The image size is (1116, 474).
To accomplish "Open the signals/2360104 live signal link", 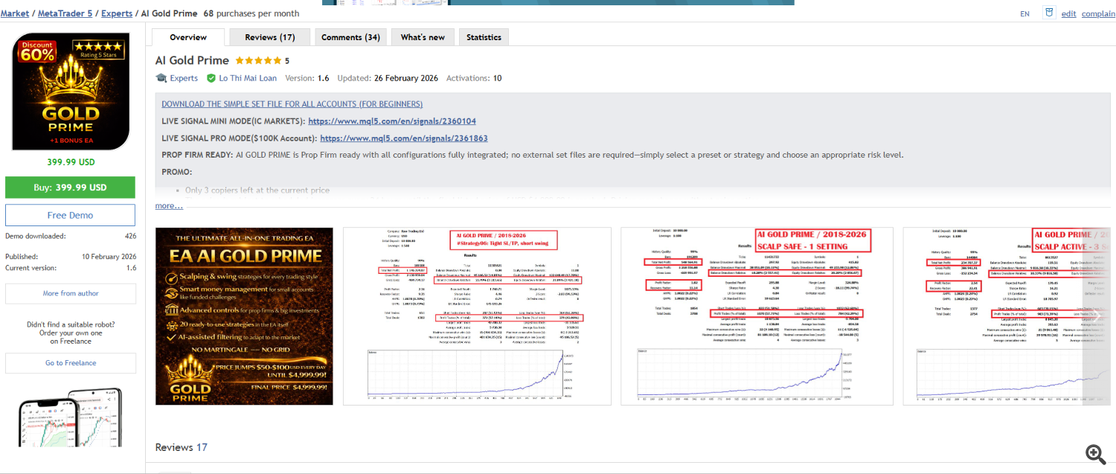I will pos(392,121).
